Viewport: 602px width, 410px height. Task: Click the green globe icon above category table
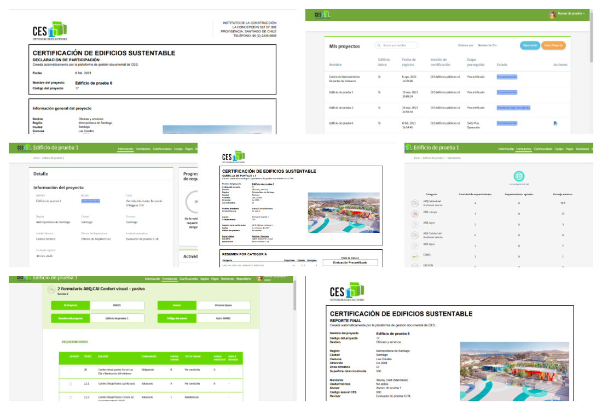pyautogui.click(x=518, y=176)
